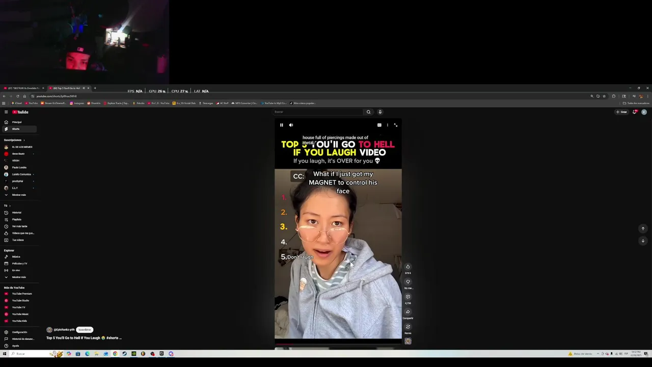Open the prodbyKai subscription
652x367 pixels.
click(19, 181)
